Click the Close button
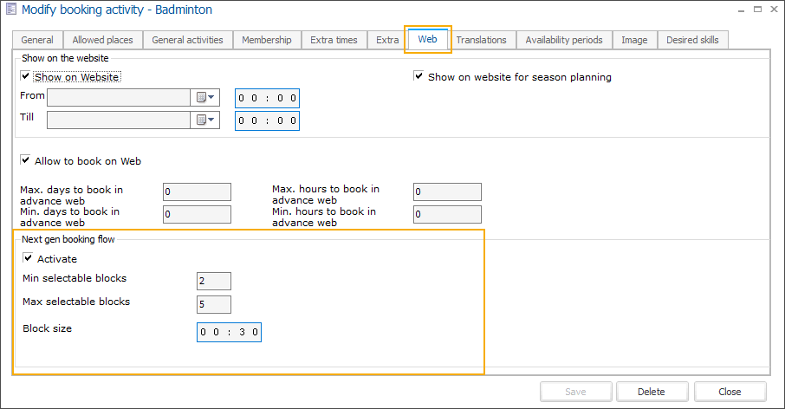785x409 pixels. tap(730, 392)
